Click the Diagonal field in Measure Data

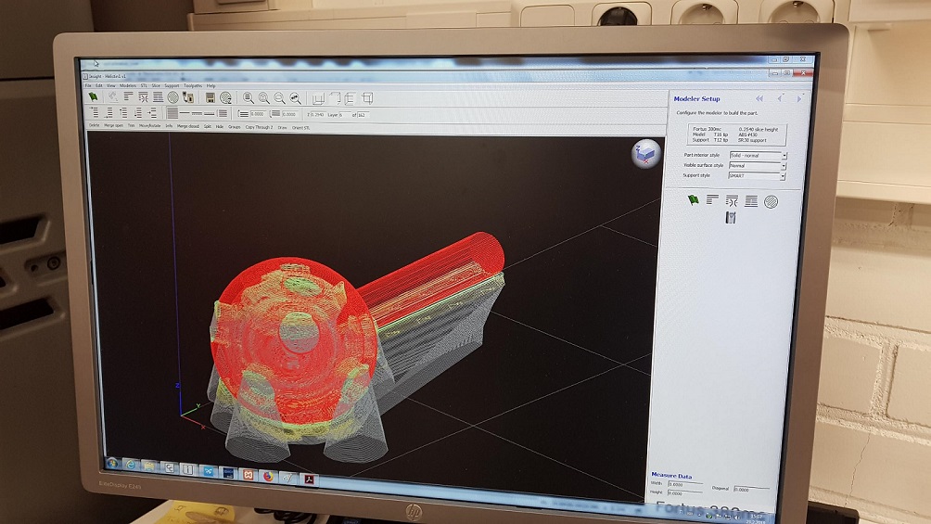(x=750, y=489)
